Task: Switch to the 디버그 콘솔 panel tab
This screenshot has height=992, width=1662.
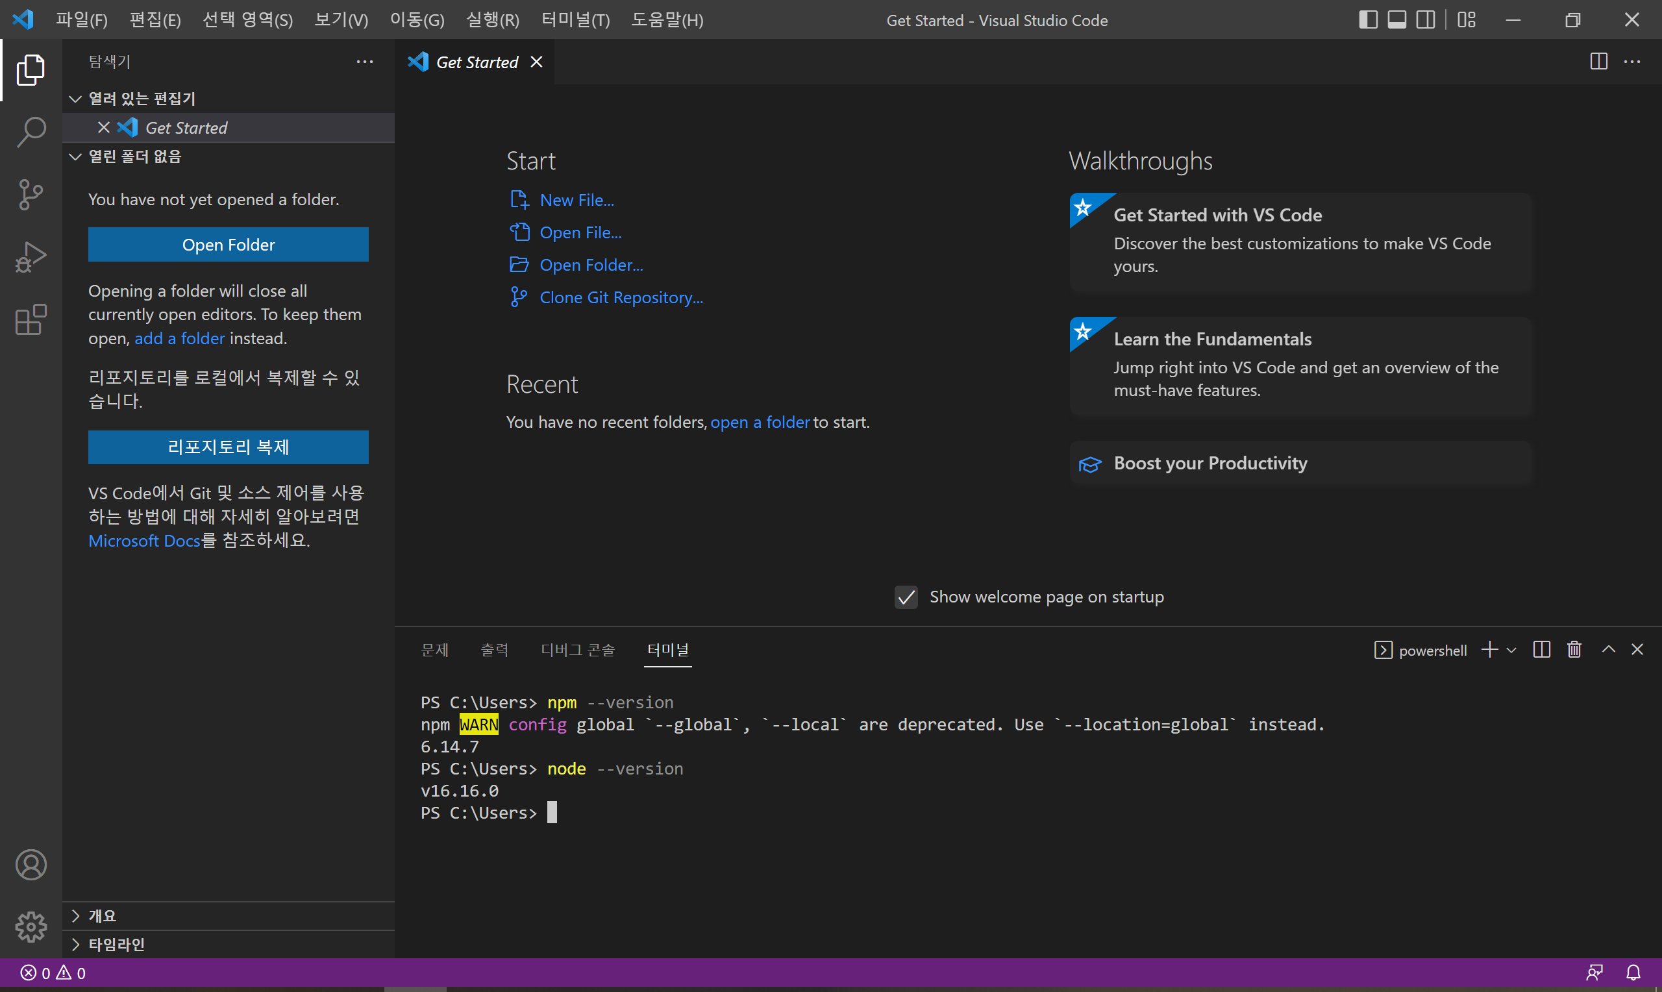Action: click(x=577, y=650)
